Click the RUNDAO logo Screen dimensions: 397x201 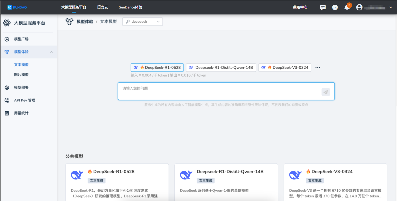[x=17, y=7]
